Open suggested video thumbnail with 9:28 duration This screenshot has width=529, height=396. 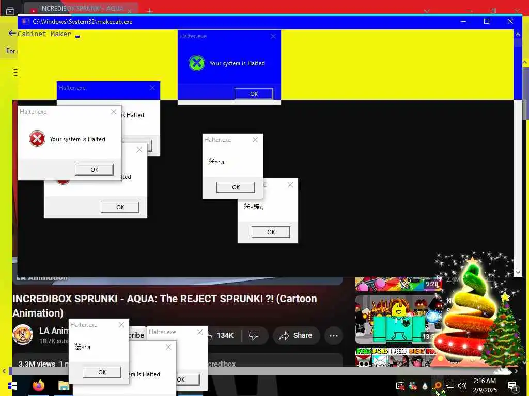(x=398, y=284)
